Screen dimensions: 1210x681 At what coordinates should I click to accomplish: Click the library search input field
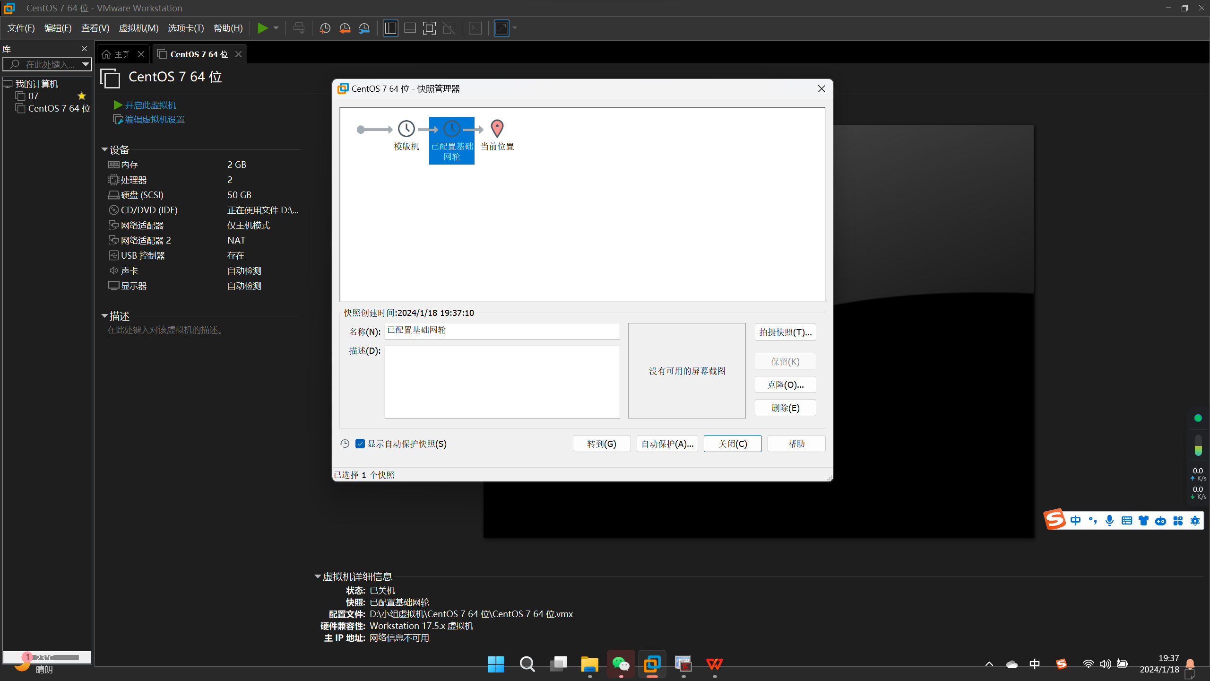click(43, 64)
